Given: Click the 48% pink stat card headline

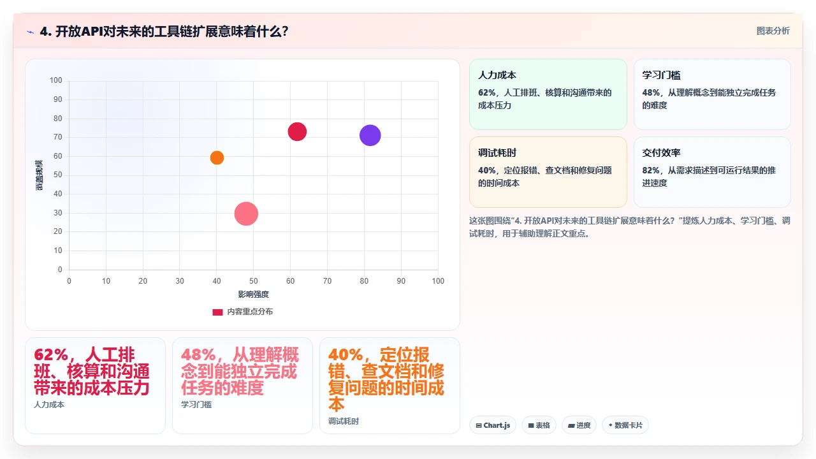Looking at the screenshot, I should point(240,371).
